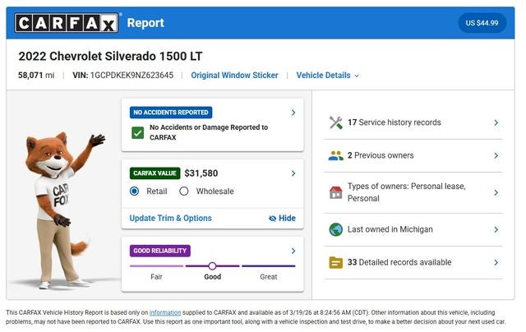Click the house owner types icon
Image resolution: width=526 pixels, height=332 pixels.
pos(335,192)
